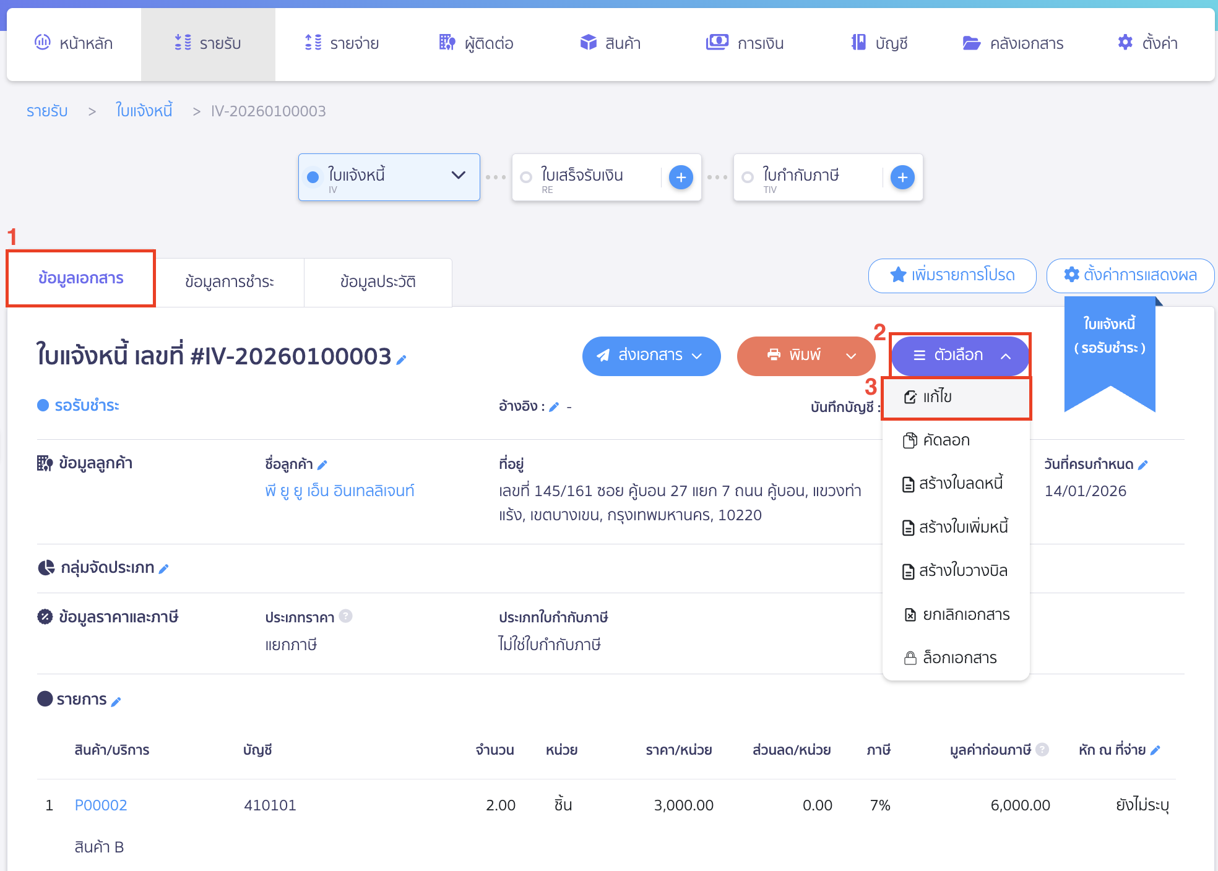This screenshot has width=1218, height=871.
Task: Add a ใบกำกับภาษี with plus icon
Action: pos(902,178)
